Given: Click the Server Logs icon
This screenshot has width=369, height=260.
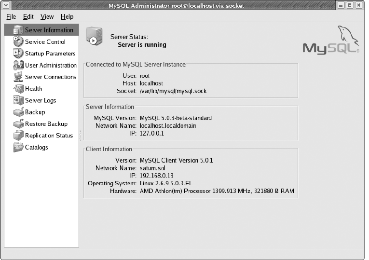Looking at the screenshot, I should point(18,100).
